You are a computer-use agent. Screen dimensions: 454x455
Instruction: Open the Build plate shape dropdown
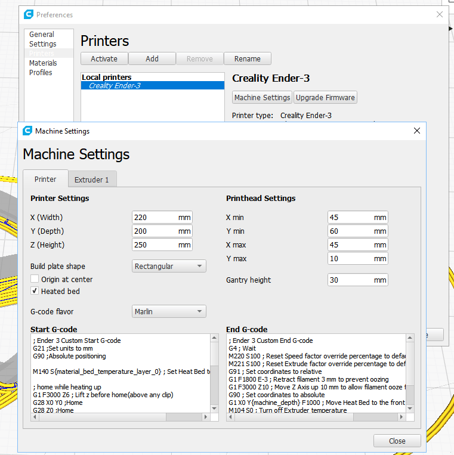(169, 266)
